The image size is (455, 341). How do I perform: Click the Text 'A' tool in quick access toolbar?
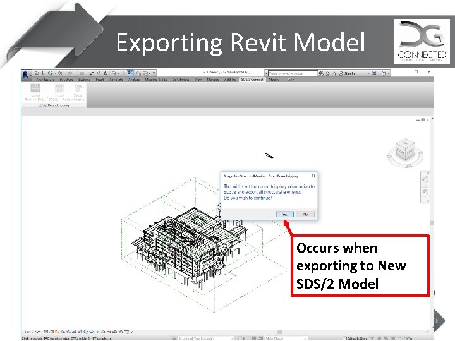105,73
